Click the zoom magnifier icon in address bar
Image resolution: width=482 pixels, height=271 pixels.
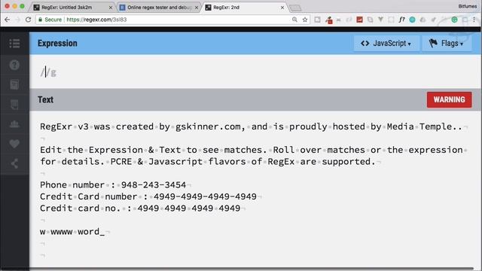(x=294, y=20)
